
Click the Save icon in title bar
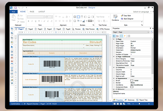[15, 8]
